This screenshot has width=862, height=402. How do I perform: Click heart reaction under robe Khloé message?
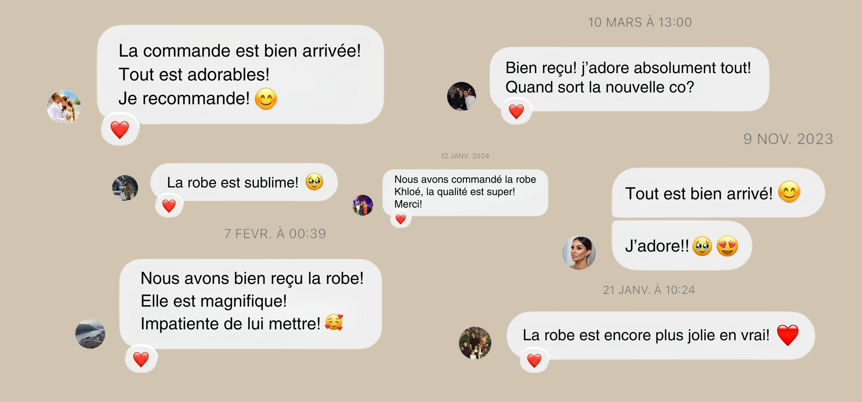tap(400, 219)
